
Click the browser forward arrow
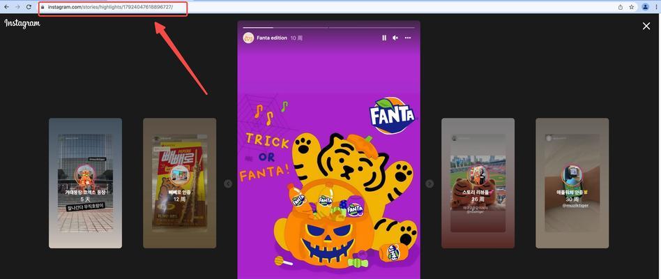17,7
